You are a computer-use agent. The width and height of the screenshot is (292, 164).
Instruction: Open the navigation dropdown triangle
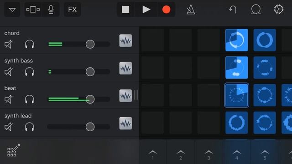point(12,10)
